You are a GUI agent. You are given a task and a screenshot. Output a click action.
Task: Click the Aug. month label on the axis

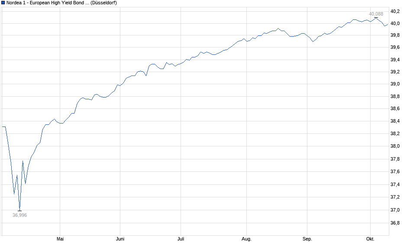pyautogui.click(x=246, y=239)
